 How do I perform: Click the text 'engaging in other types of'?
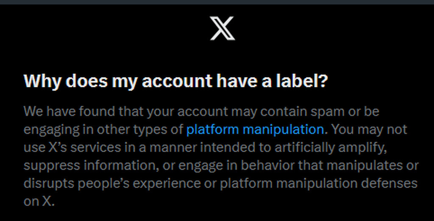[103, 130]
